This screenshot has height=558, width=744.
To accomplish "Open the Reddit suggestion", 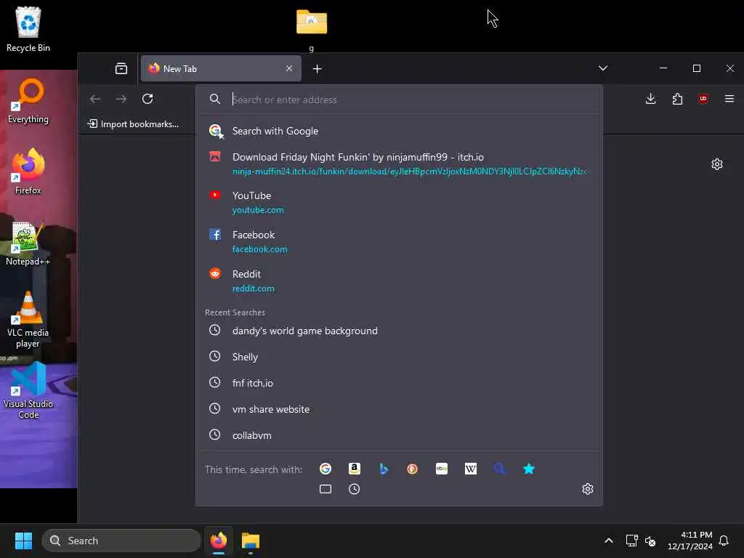I will tap(399, 281).
